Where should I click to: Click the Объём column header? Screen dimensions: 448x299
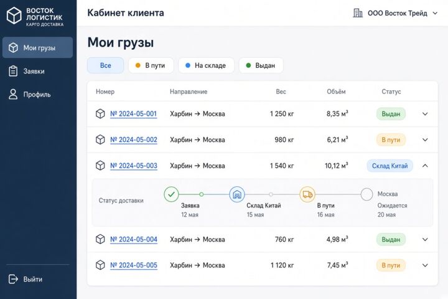point(336,92)
